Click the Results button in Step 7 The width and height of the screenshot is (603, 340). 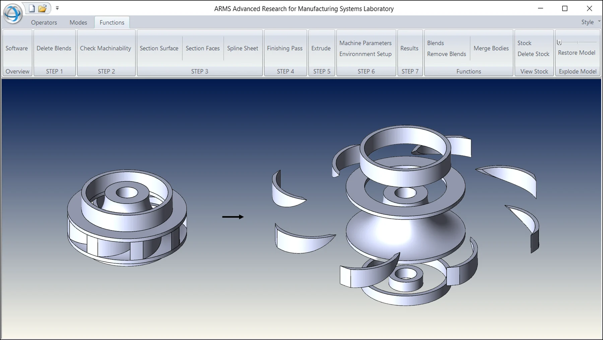[x=409, y=48]
